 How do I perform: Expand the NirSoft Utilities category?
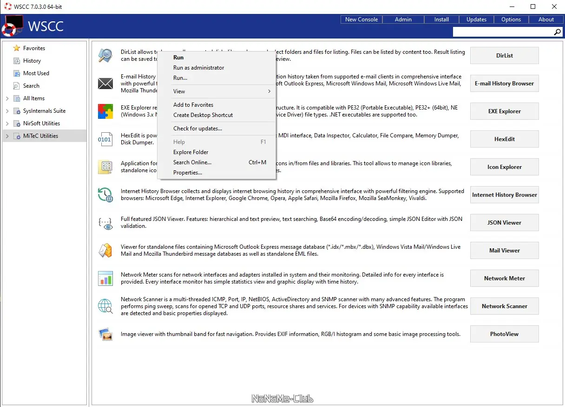pos(7,123)
